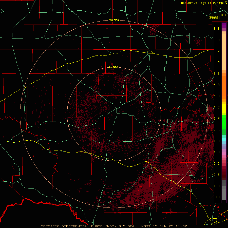Select the 5.8 value on the color scale

(217, 85)
